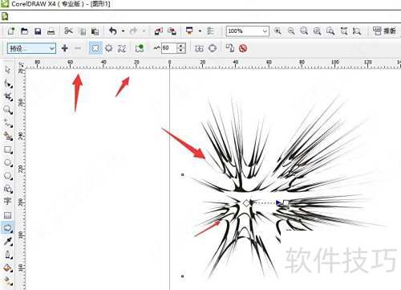
Task: Click the Undo arrow icon
Action: click(113, 31)
